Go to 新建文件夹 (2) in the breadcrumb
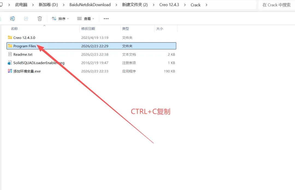Screen dimensions: 295x190 click(135, 5)
